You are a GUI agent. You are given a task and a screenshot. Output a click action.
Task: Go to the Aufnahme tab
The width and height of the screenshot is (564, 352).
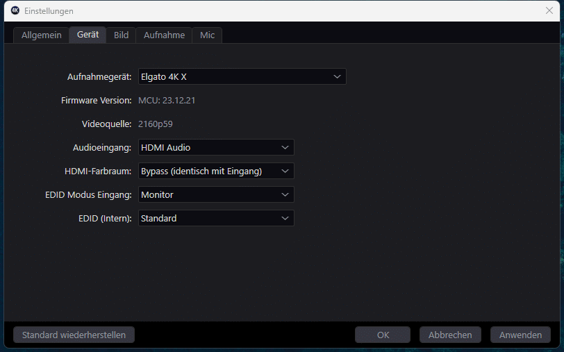[164, 35]
